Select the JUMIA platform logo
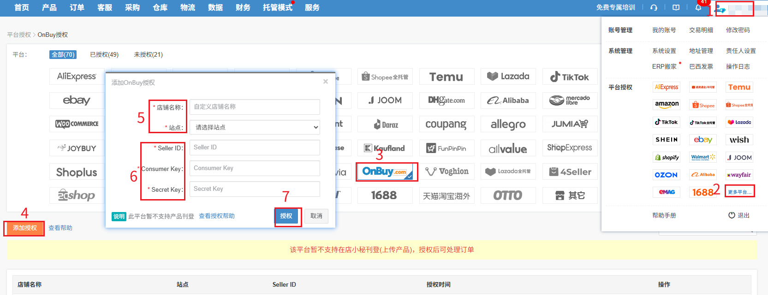The width and height of the screenshot is (768, 295). click(x=570, y=124)
